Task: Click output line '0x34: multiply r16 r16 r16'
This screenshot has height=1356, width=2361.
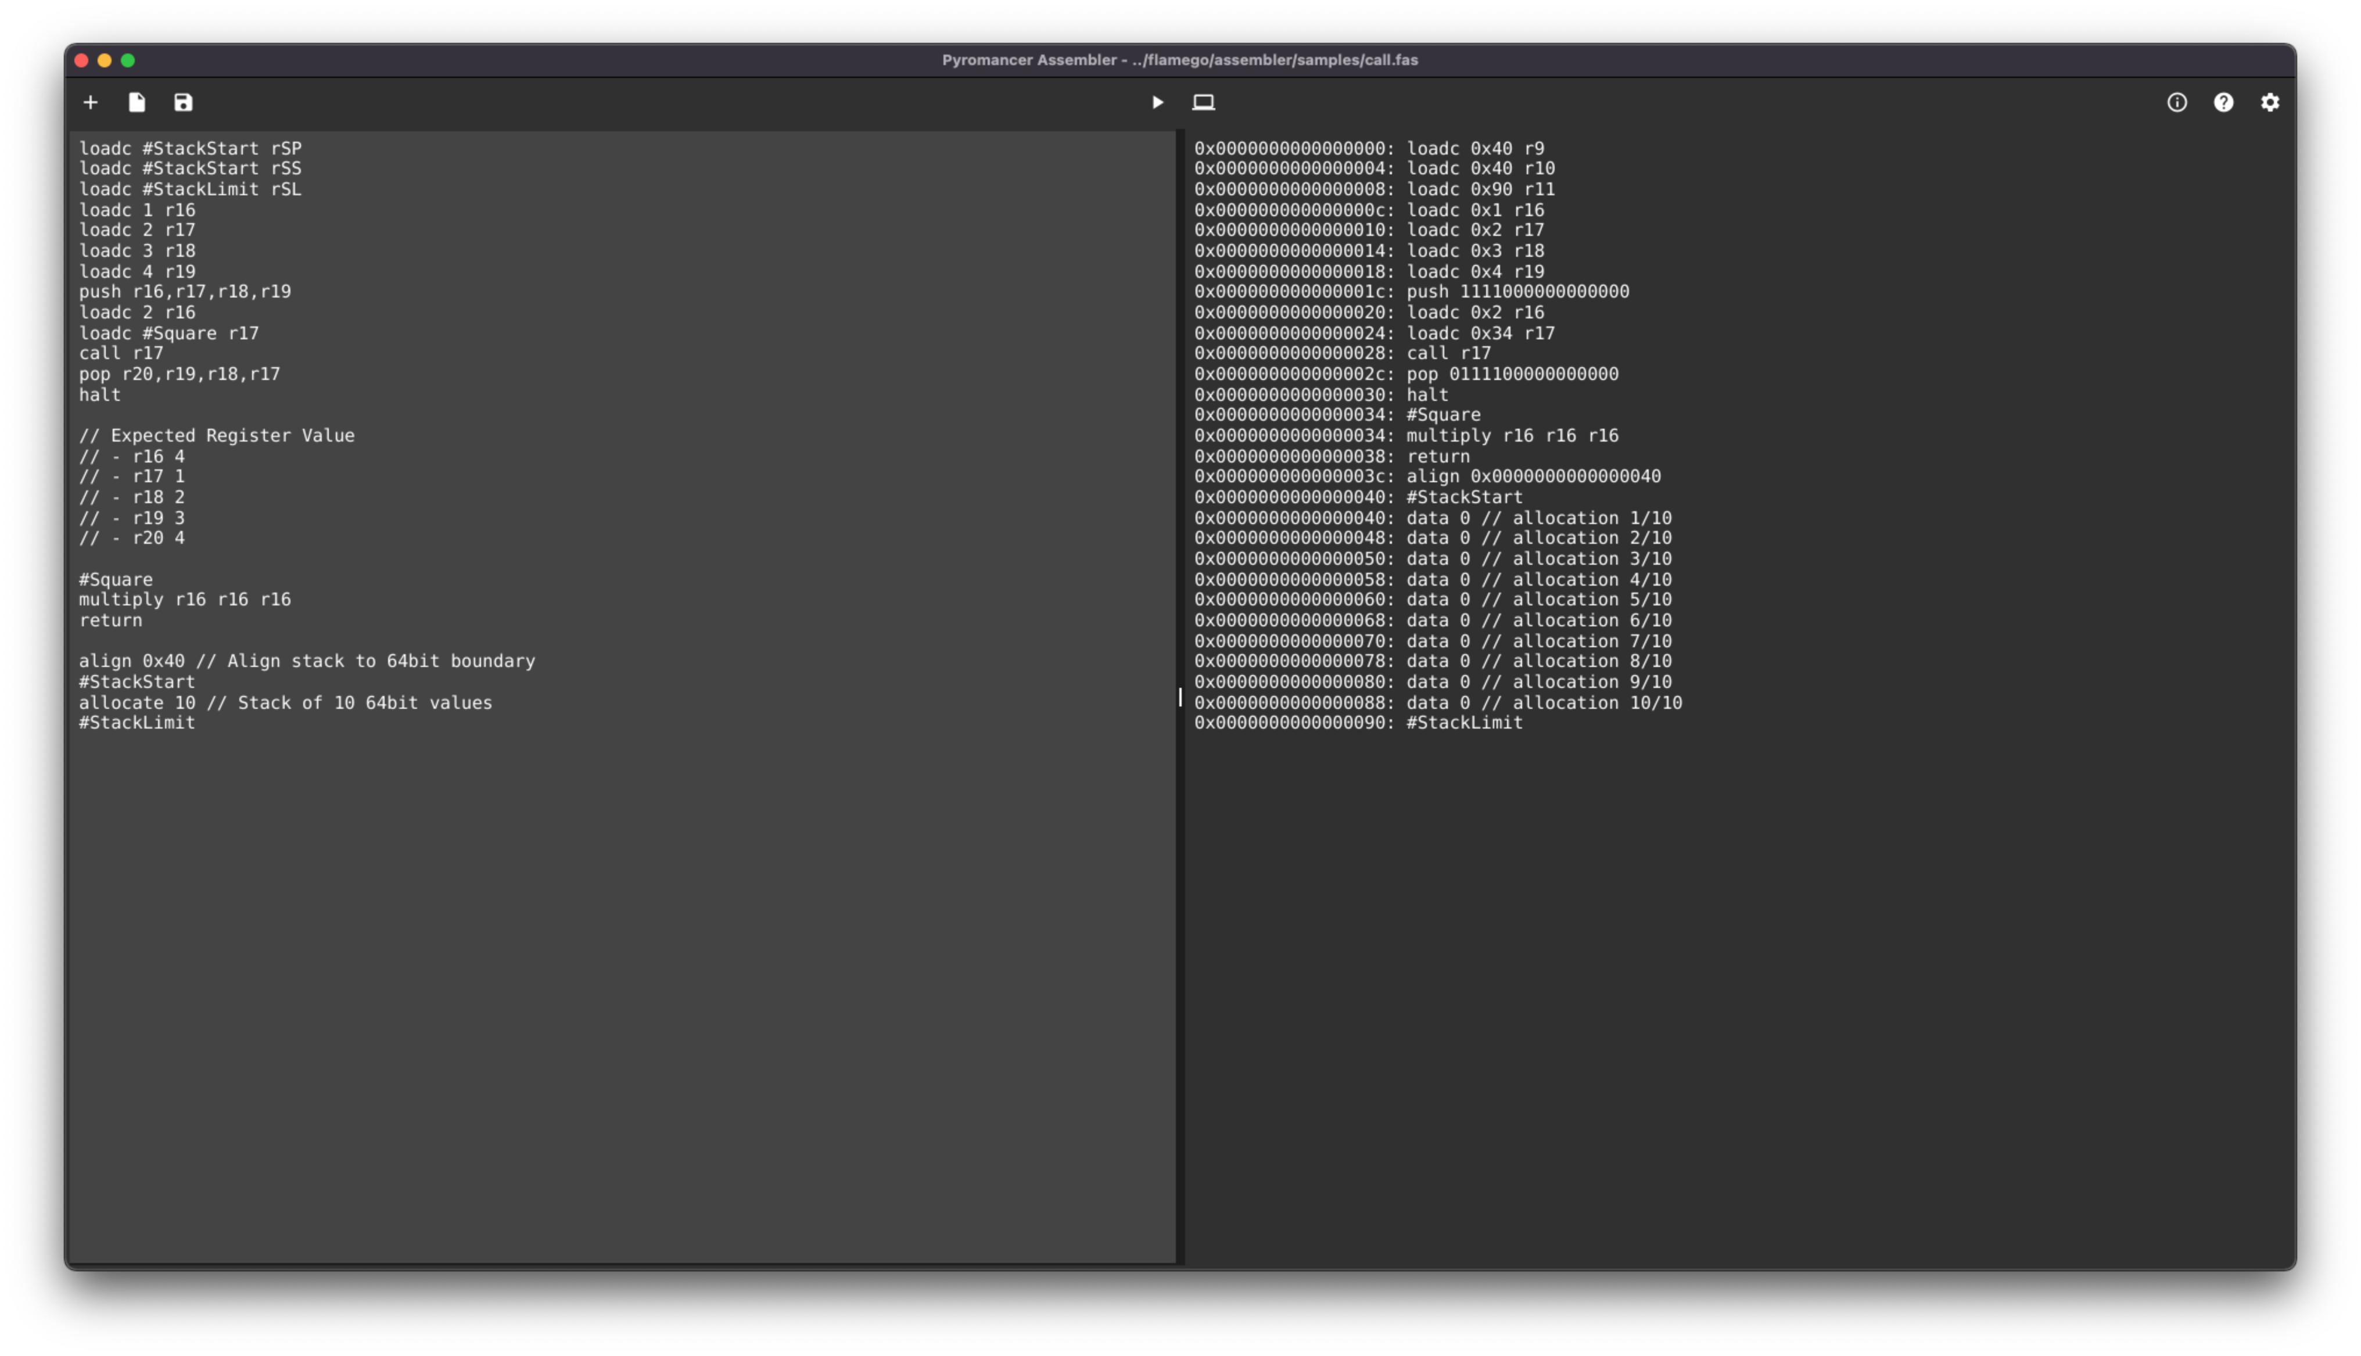Action: tap(1406, 436)
